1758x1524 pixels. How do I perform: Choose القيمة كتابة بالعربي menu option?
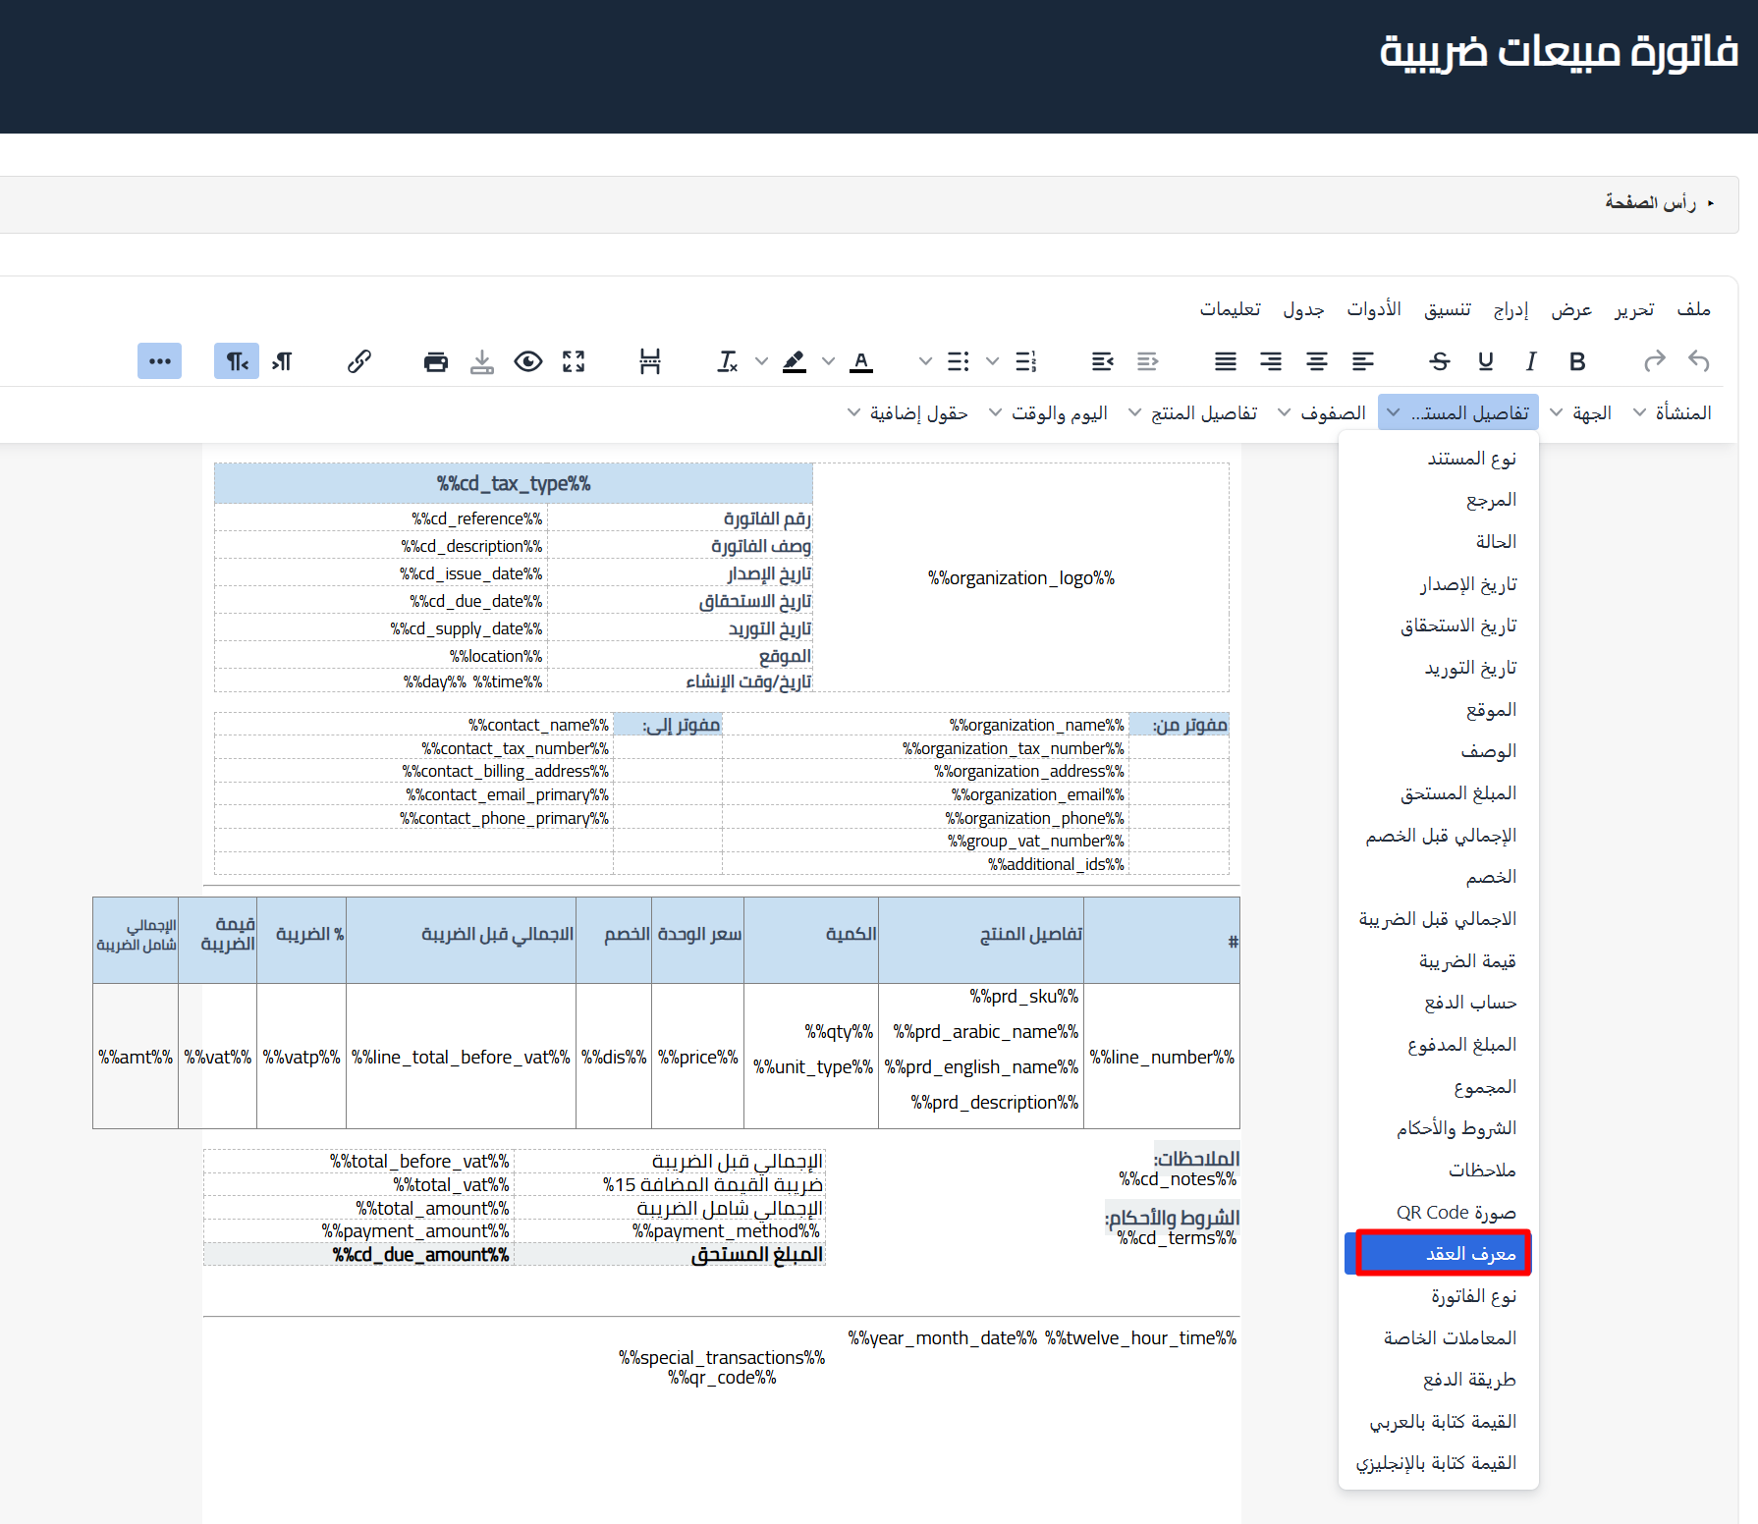1439,1421
